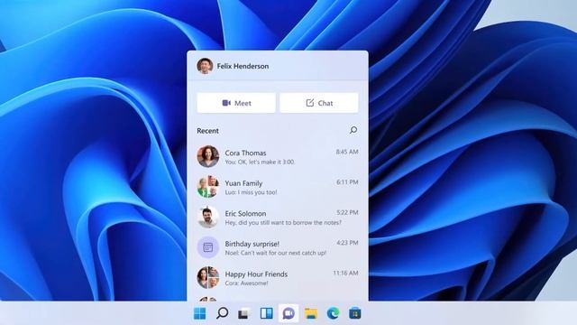Open the Widgets panel icon
Image resolution: width=577 pixels, height=325 pixels.
[x=267, y=313]
